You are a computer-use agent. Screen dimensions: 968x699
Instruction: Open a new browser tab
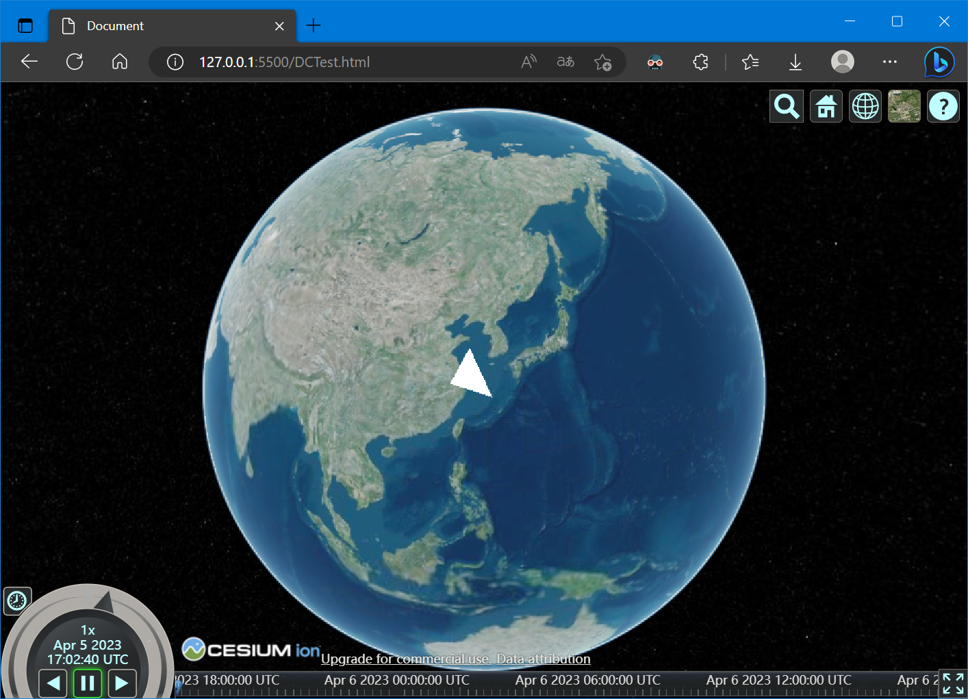[314, 26]
